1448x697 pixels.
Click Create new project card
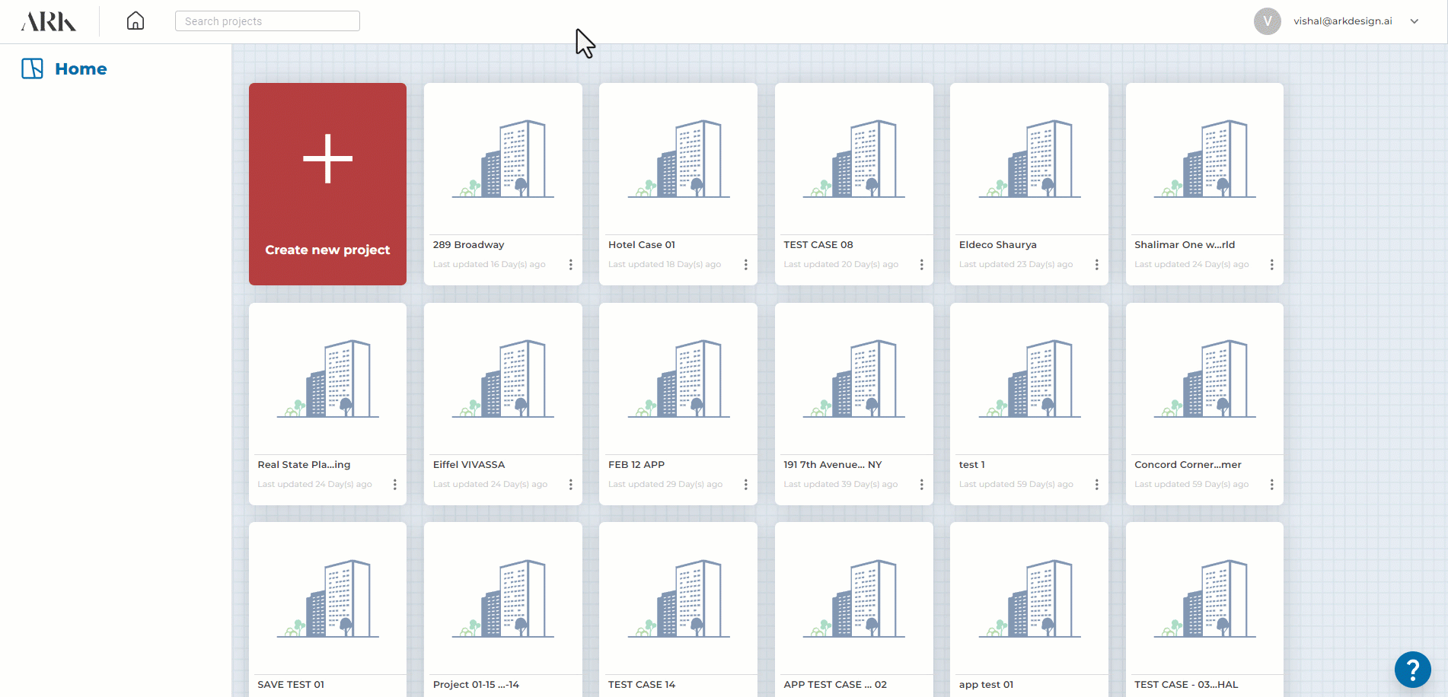click(x=327, y=184)
